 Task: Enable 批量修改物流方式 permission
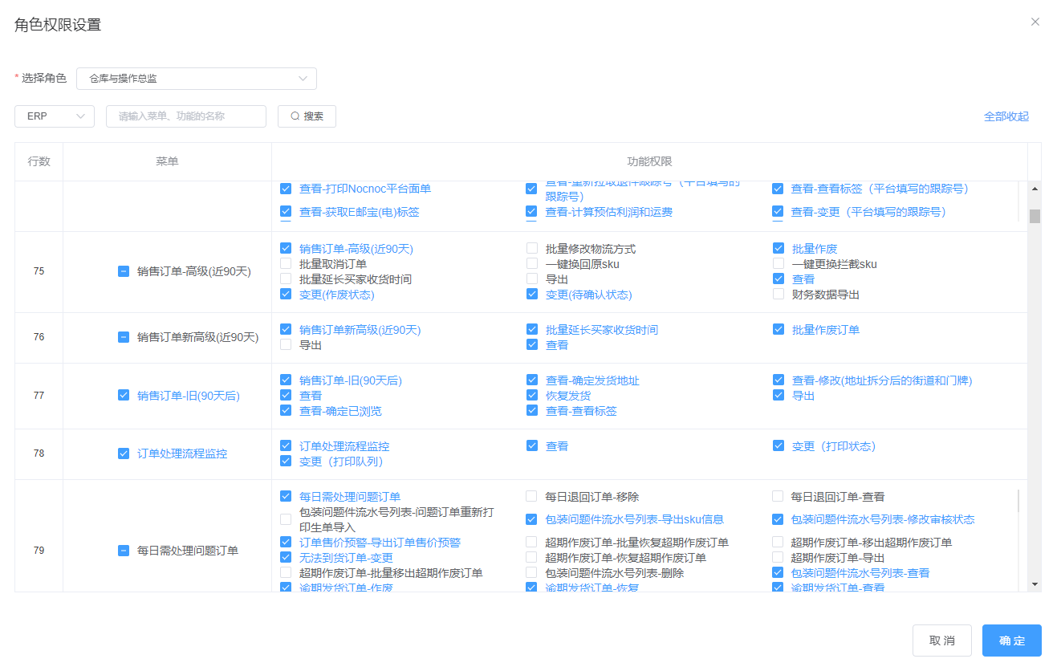pos(532,249)
